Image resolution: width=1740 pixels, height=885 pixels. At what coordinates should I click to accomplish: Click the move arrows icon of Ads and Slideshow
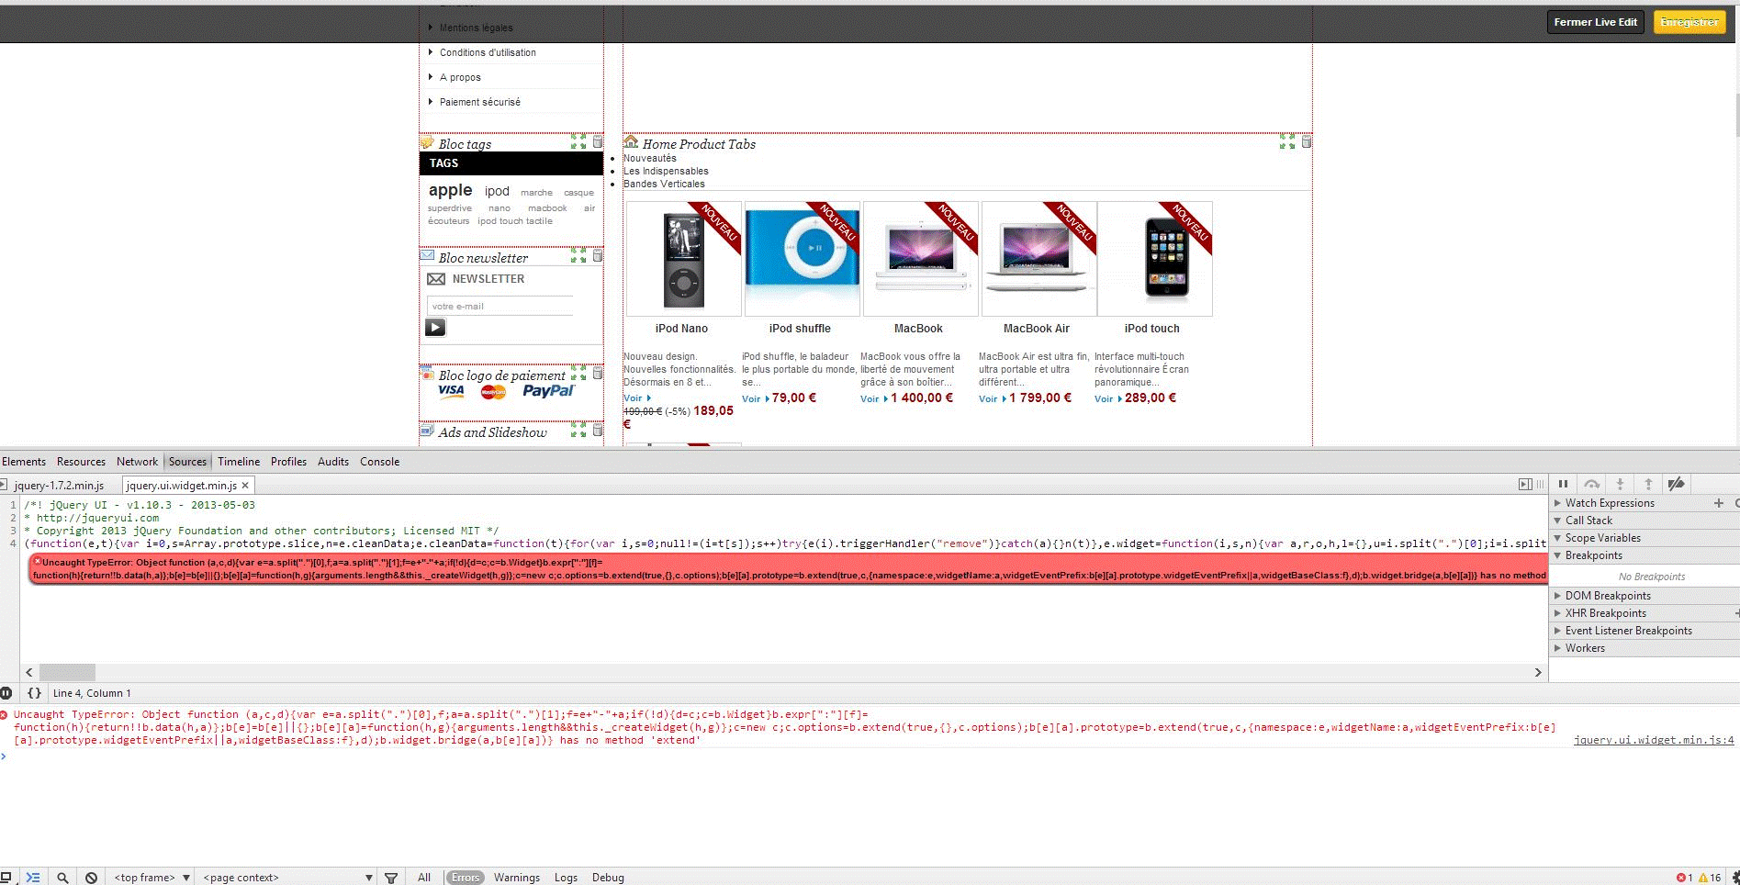[578, 430]
